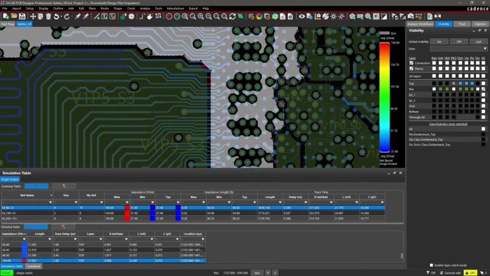Open the Location filter in Detailed Table

pos(203,239)
